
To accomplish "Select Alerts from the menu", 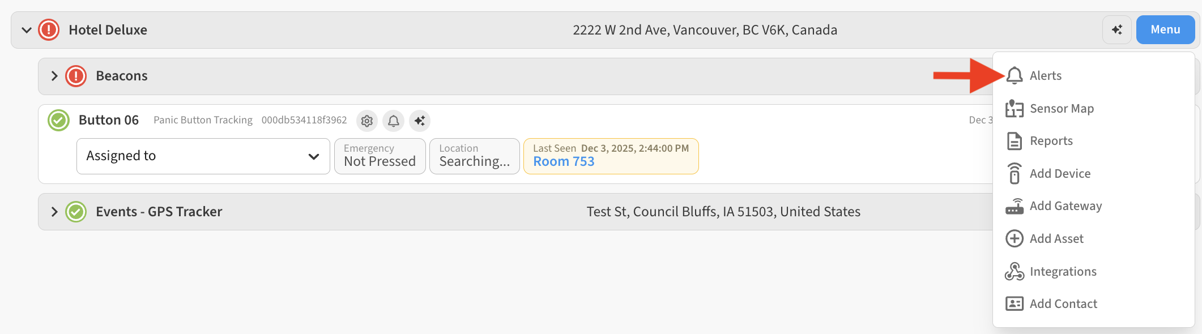I will click(1045, 76).
